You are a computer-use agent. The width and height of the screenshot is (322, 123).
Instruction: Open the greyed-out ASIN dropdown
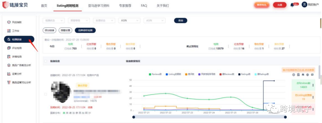tap(154, 21)
